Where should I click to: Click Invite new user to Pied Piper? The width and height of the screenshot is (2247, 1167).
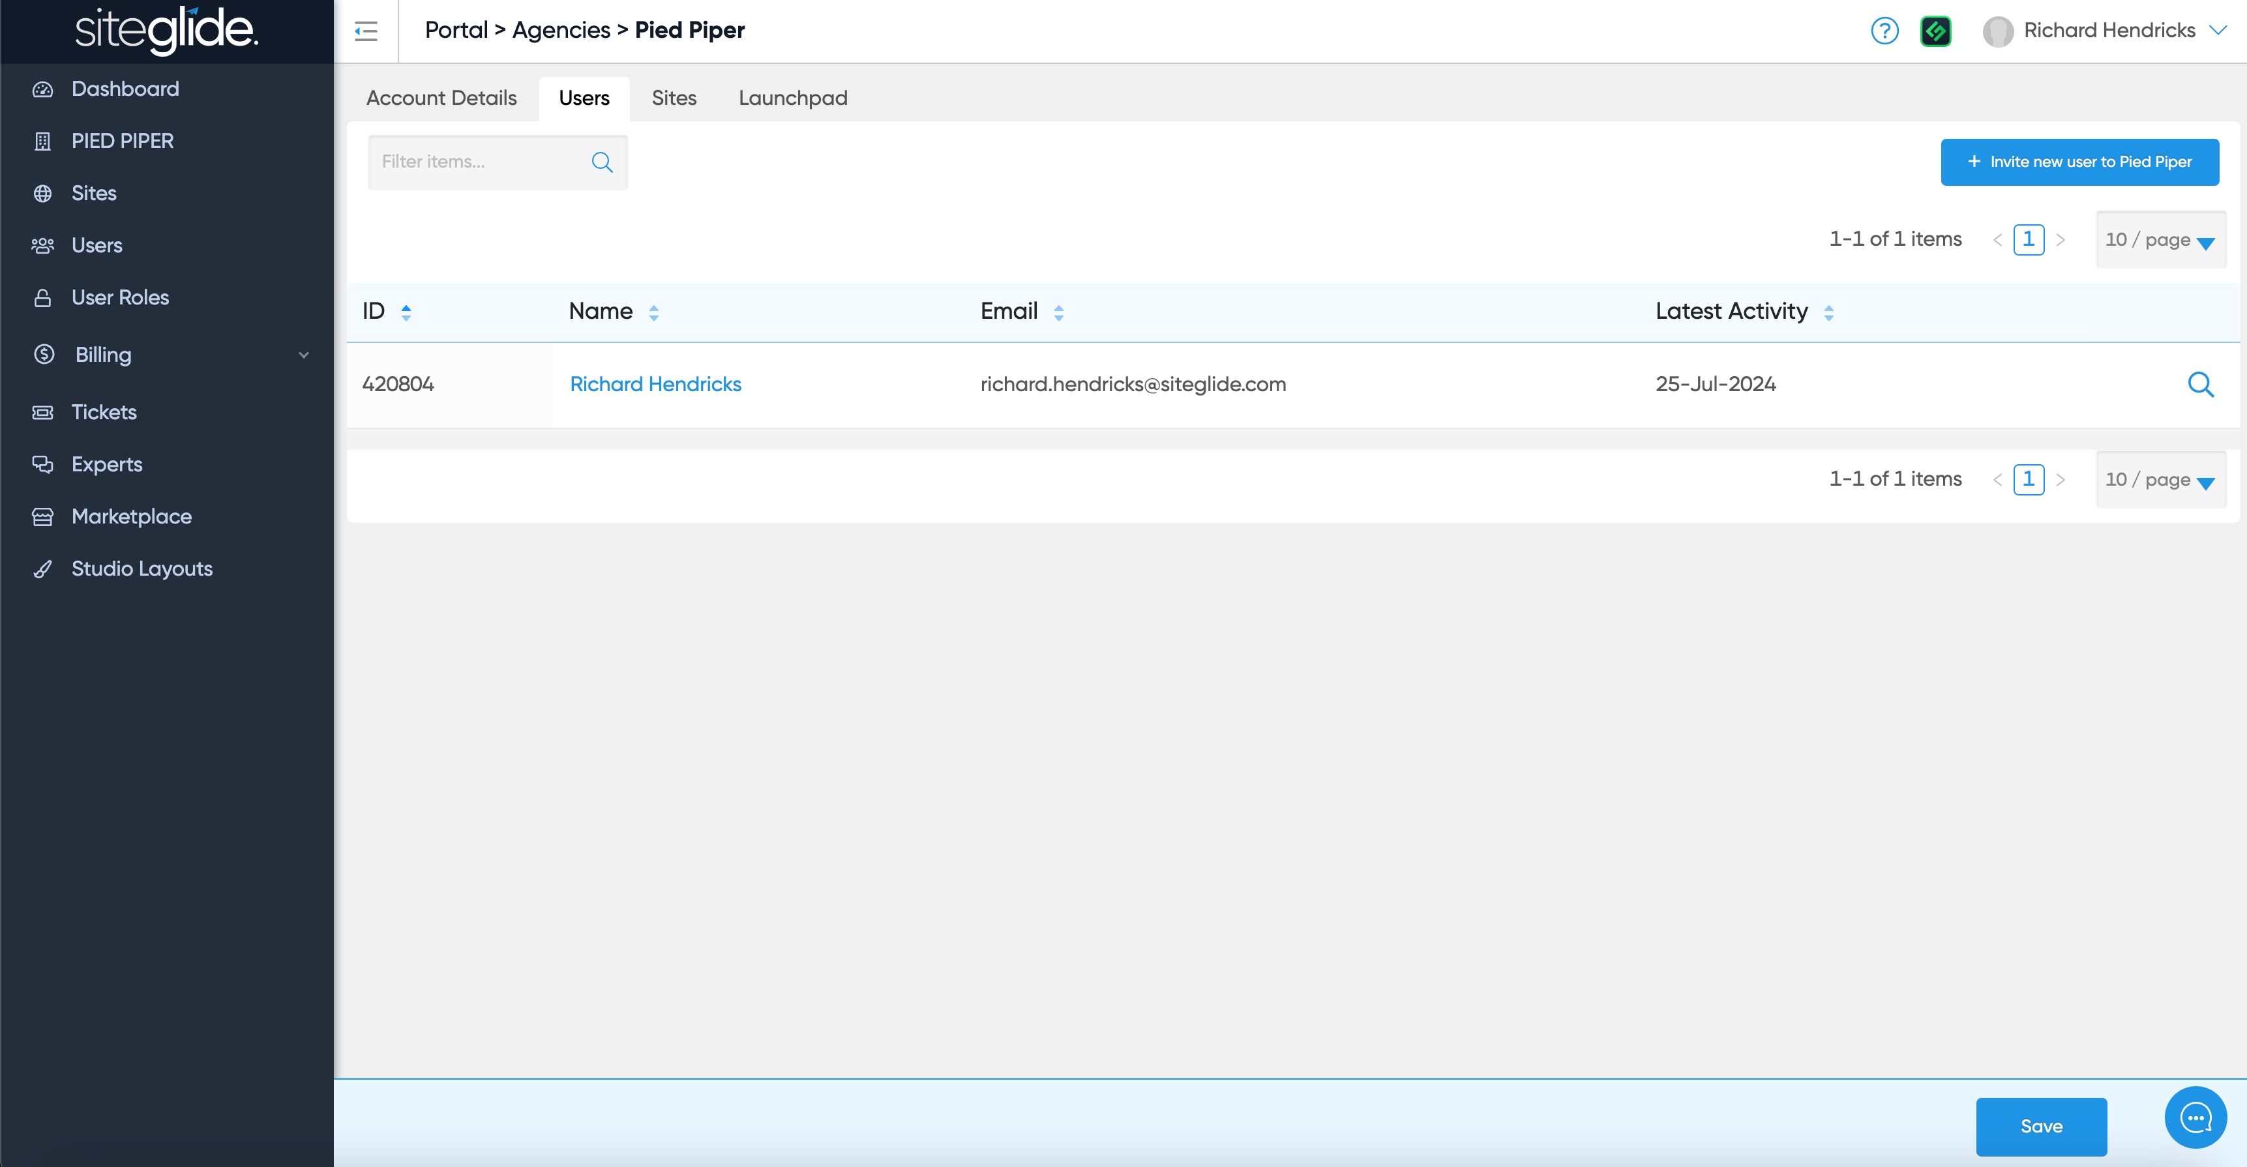click(x=2079, y=162)
